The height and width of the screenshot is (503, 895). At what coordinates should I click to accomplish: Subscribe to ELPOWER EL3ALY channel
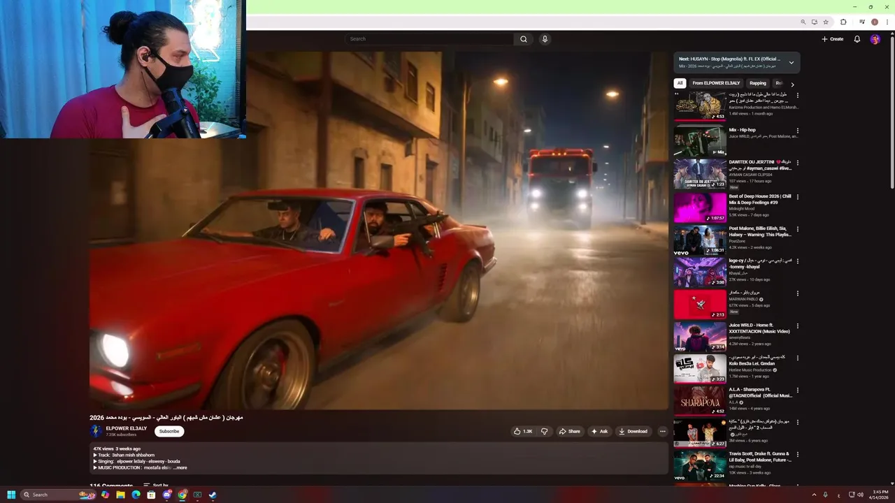[x=169, y=431]
